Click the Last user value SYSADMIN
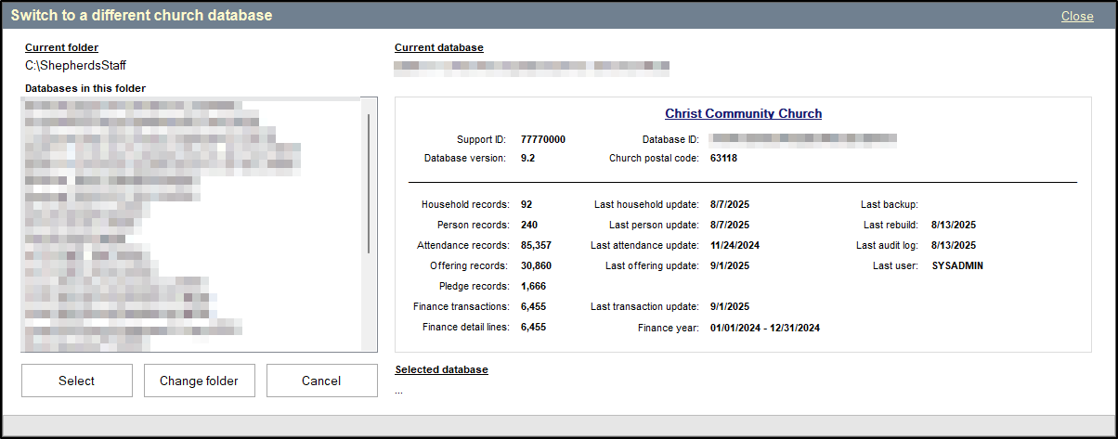Viewport: 1118px width, 439px height. pos(956,266)
